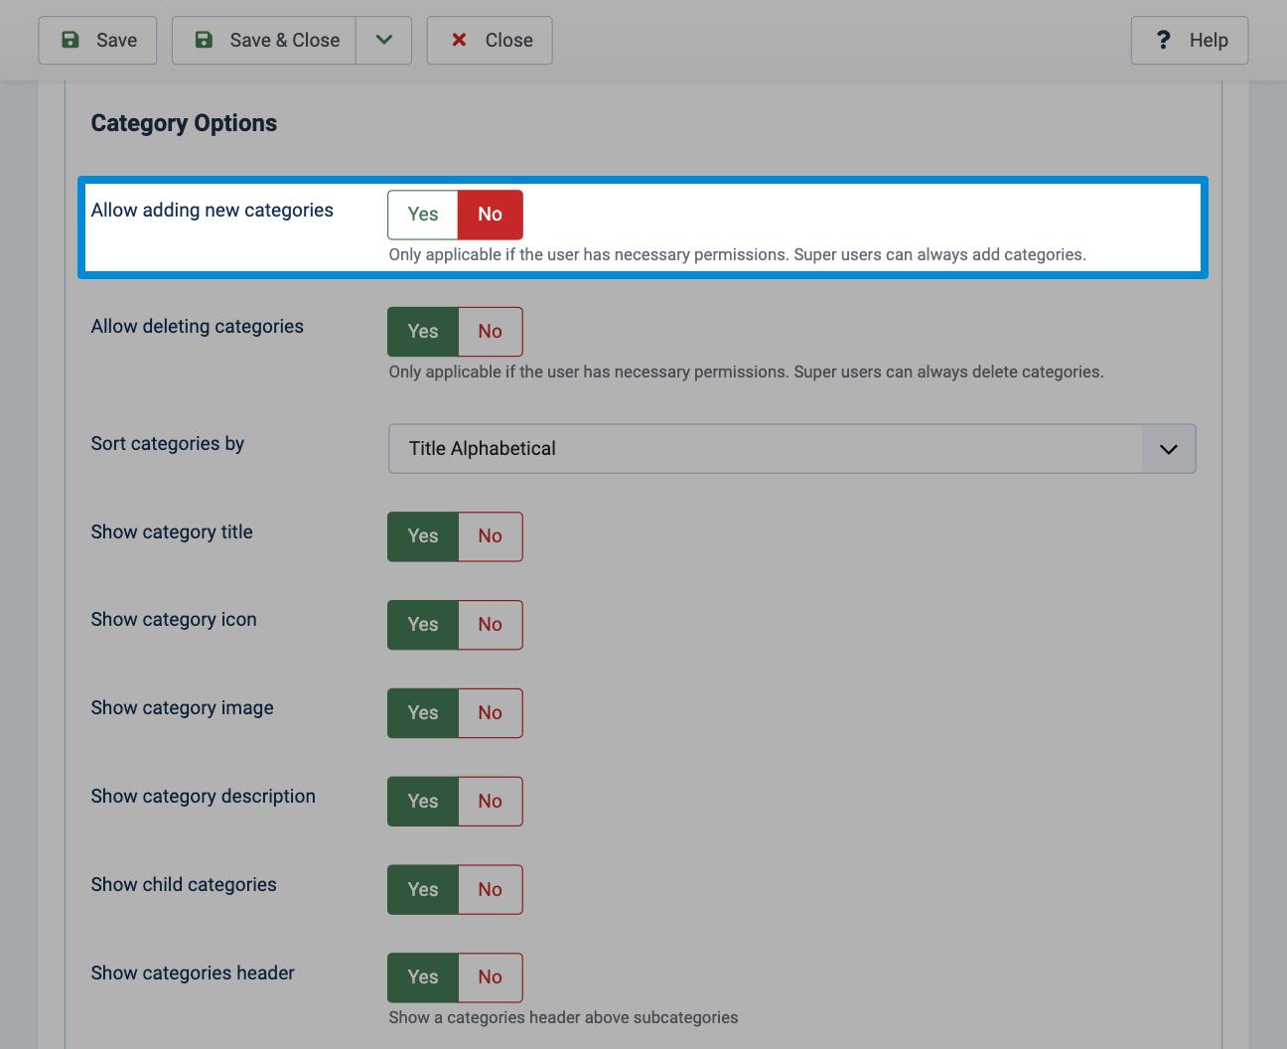The width and height of the screenshot is (1287, 1049).
Task: Set Allow deleting categories to Yes
Action: point(423,332)
